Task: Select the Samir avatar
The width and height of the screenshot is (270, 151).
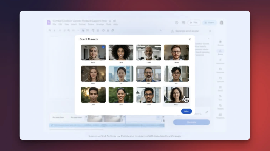Action: [148, 95]
